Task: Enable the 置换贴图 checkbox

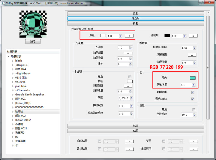Action: tap(100, 149)
